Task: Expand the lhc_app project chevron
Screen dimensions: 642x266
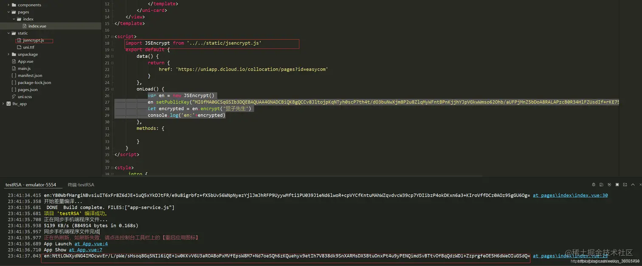Action: 3,104
